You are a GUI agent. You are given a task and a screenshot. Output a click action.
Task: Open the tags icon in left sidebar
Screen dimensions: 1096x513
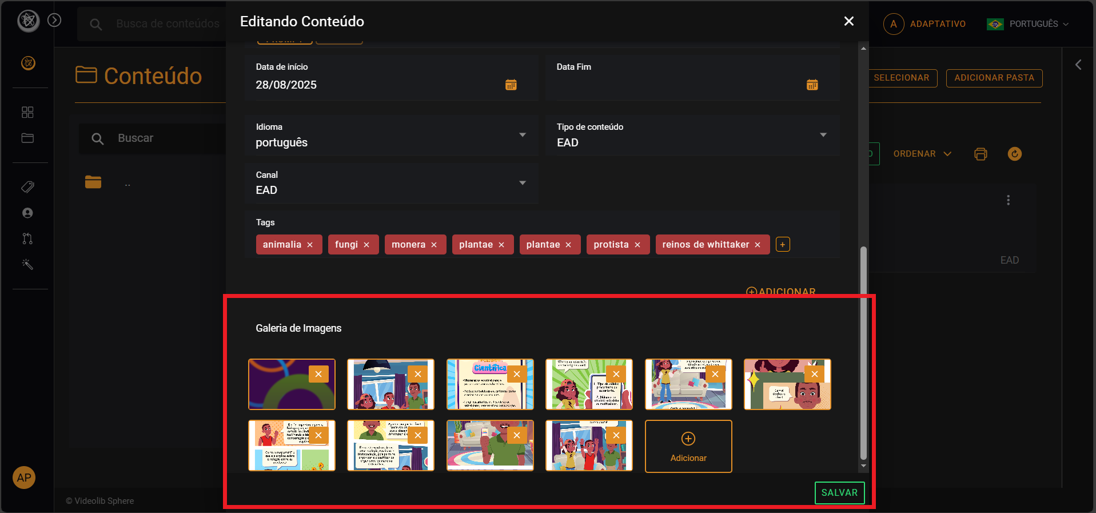(27, 187)
